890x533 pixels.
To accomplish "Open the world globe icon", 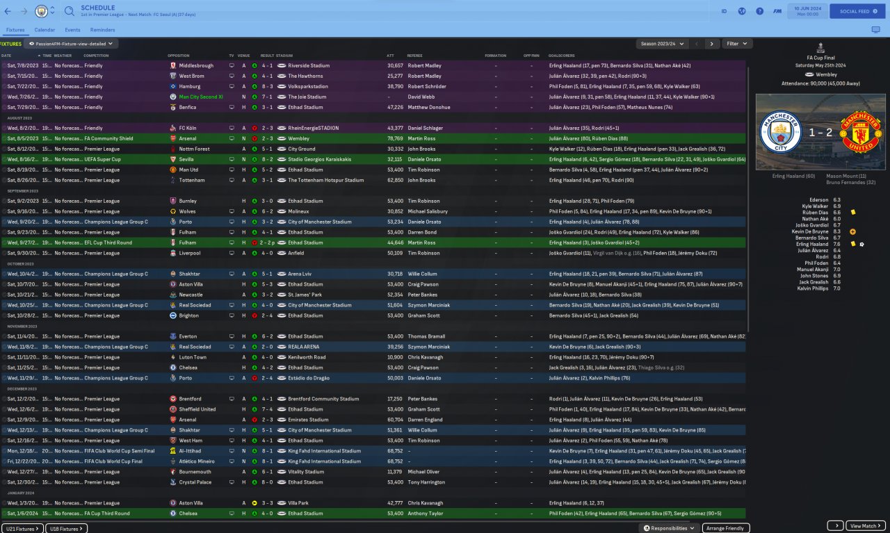I will [x=742, y=11].
